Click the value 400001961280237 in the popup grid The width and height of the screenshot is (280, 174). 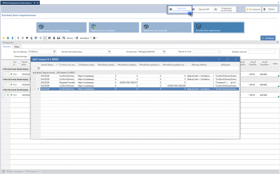pos(129,83)
